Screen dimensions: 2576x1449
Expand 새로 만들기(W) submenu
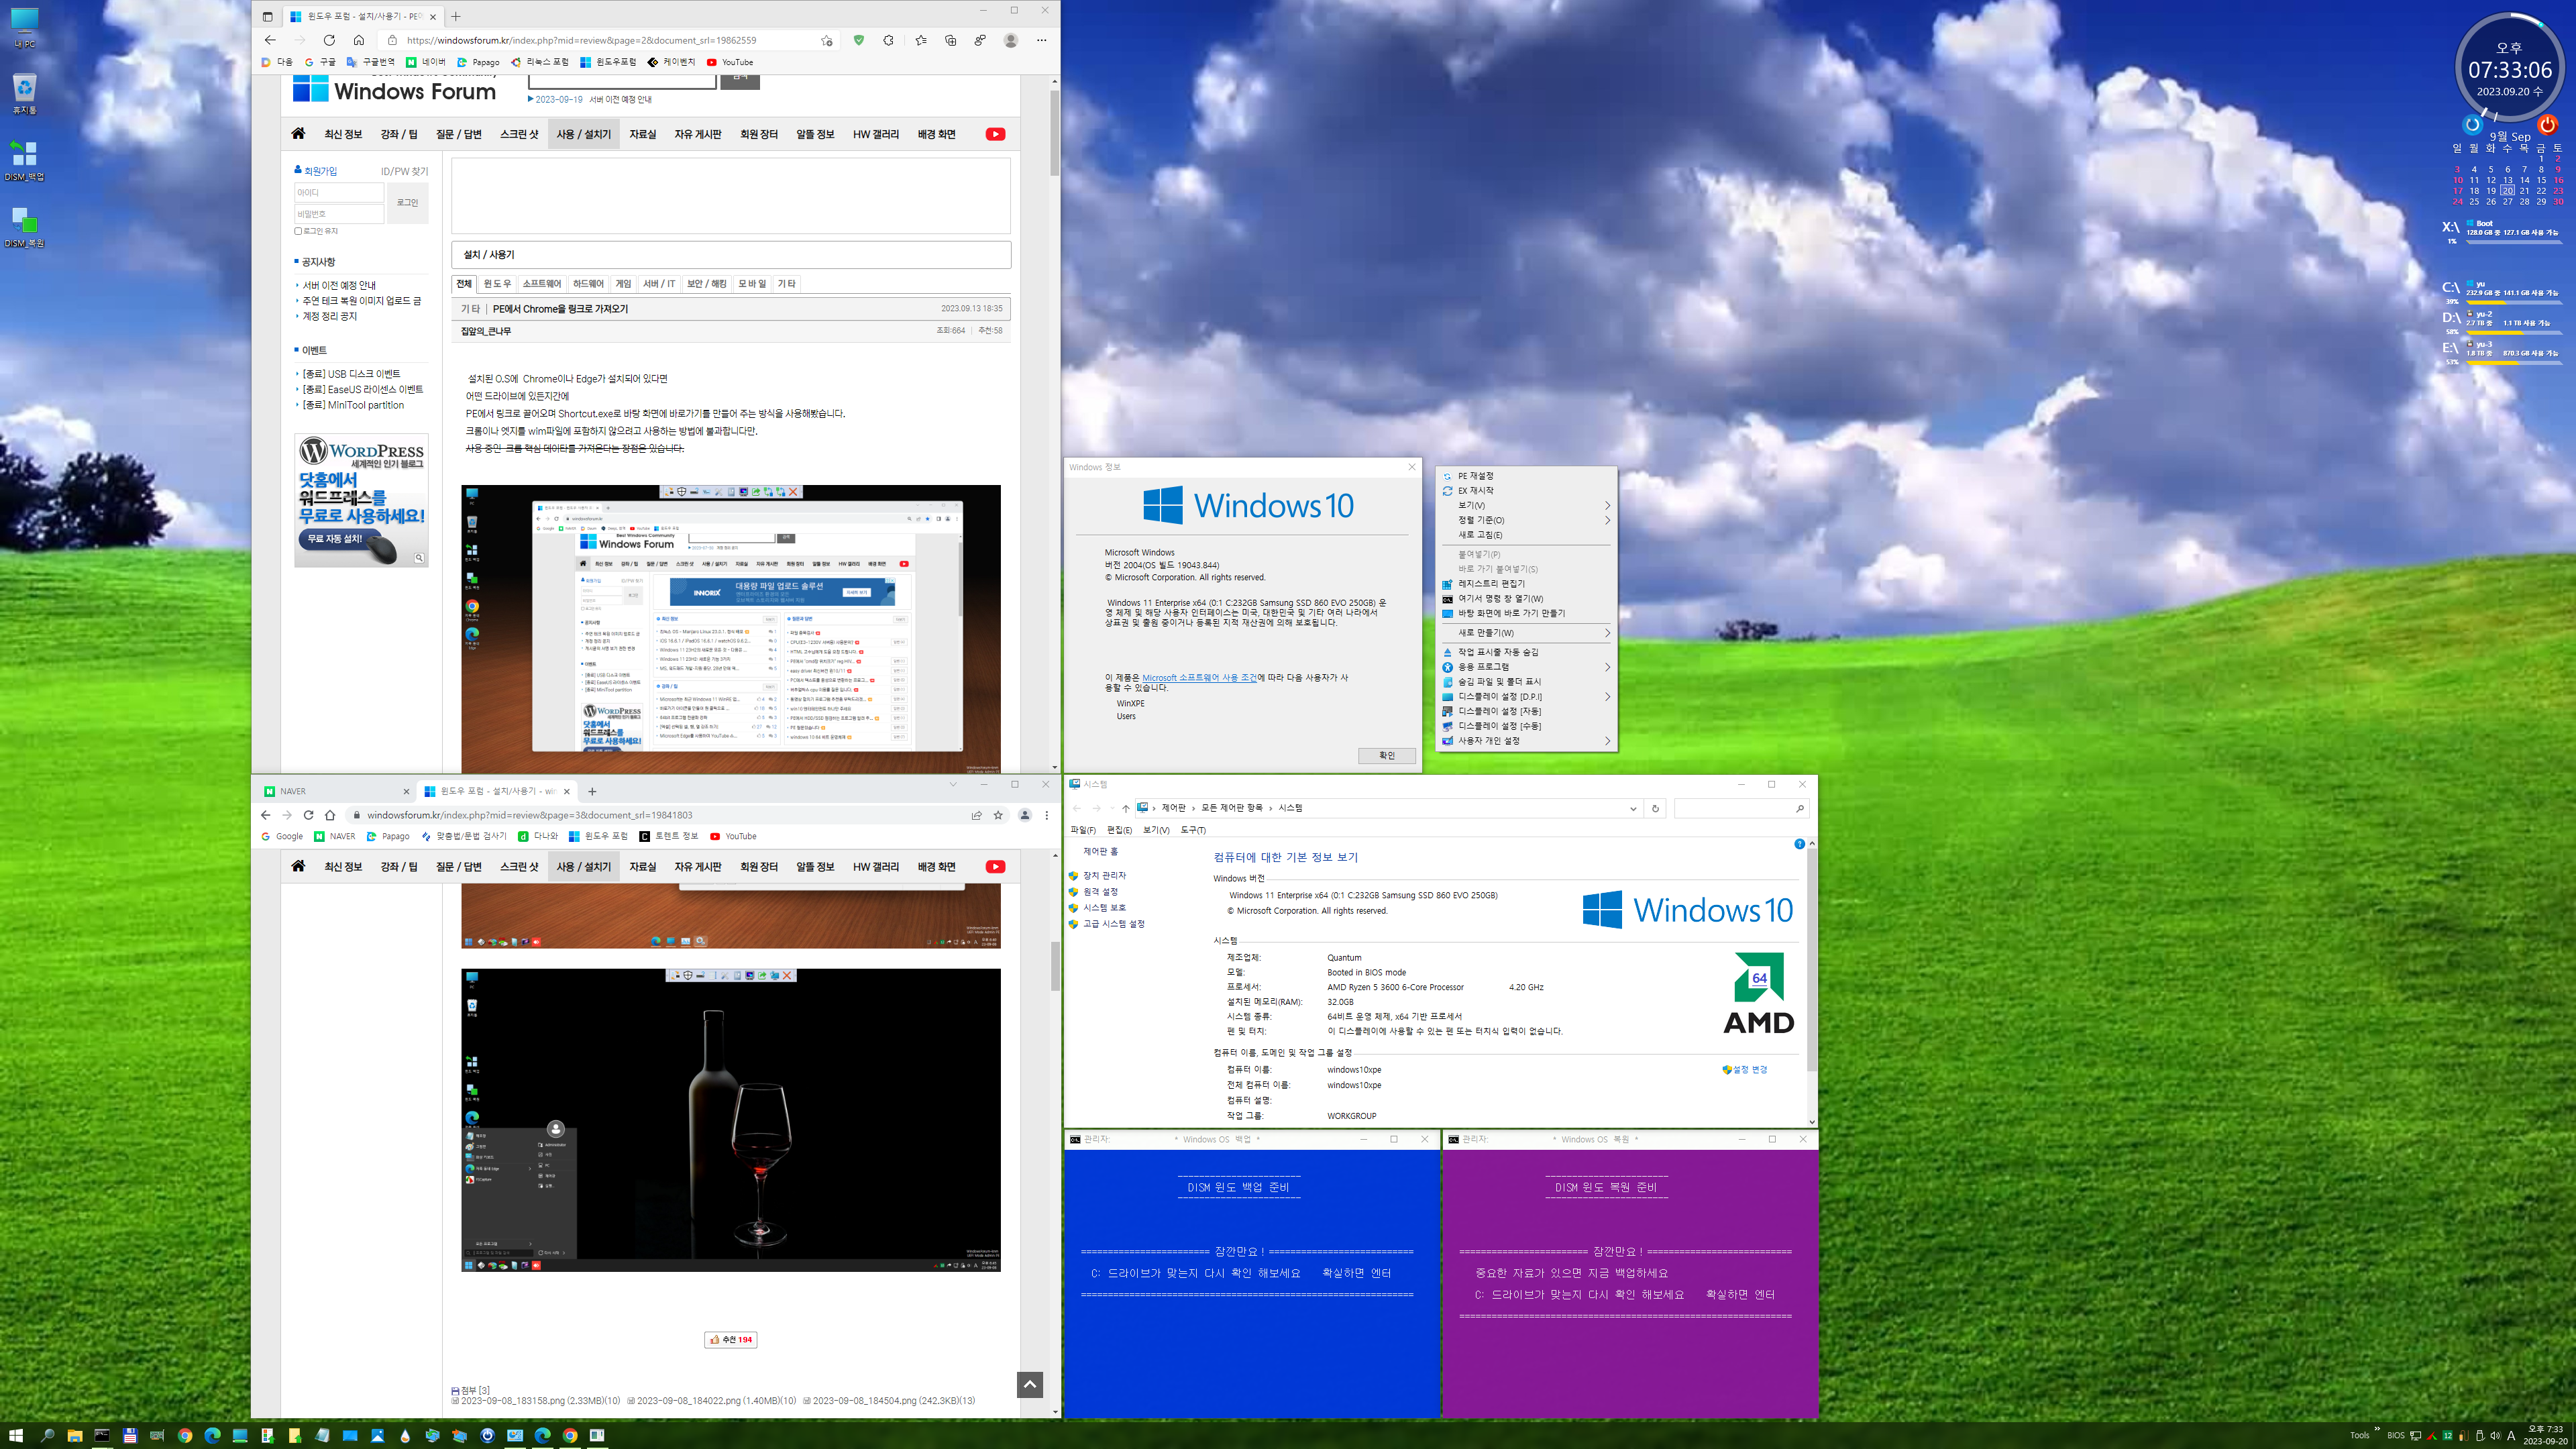click(x=1527, y=633)
